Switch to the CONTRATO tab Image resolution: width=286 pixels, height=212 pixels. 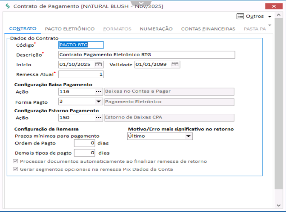click(x=23, y=28)
